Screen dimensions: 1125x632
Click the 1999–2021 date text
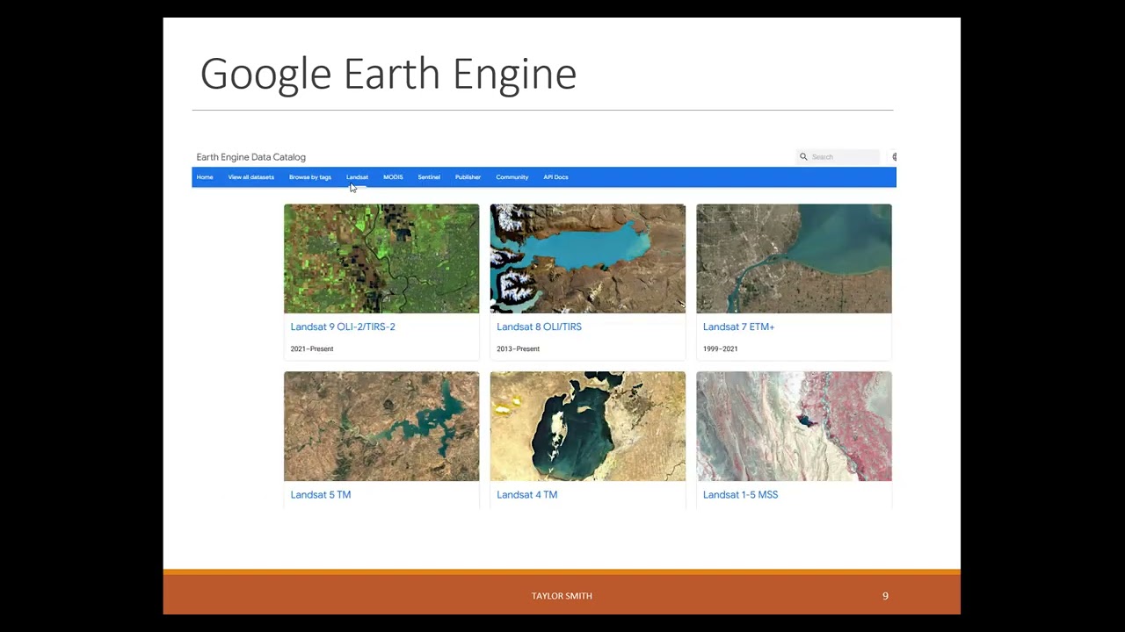720,349
